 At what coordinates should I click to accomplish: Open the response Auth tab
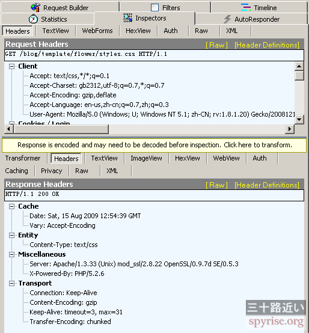click(260, 158)
